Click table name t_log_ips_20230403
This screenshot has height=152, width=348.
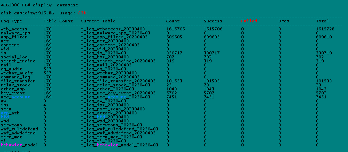tap(105, 105)
